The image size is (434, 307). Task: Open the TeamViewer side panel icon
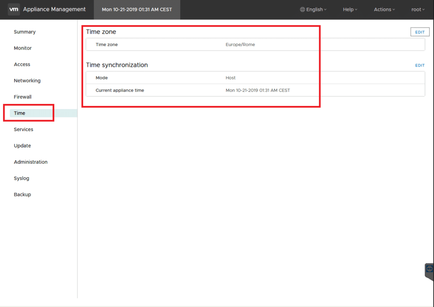pyautogui.click(x=429, y=269)
